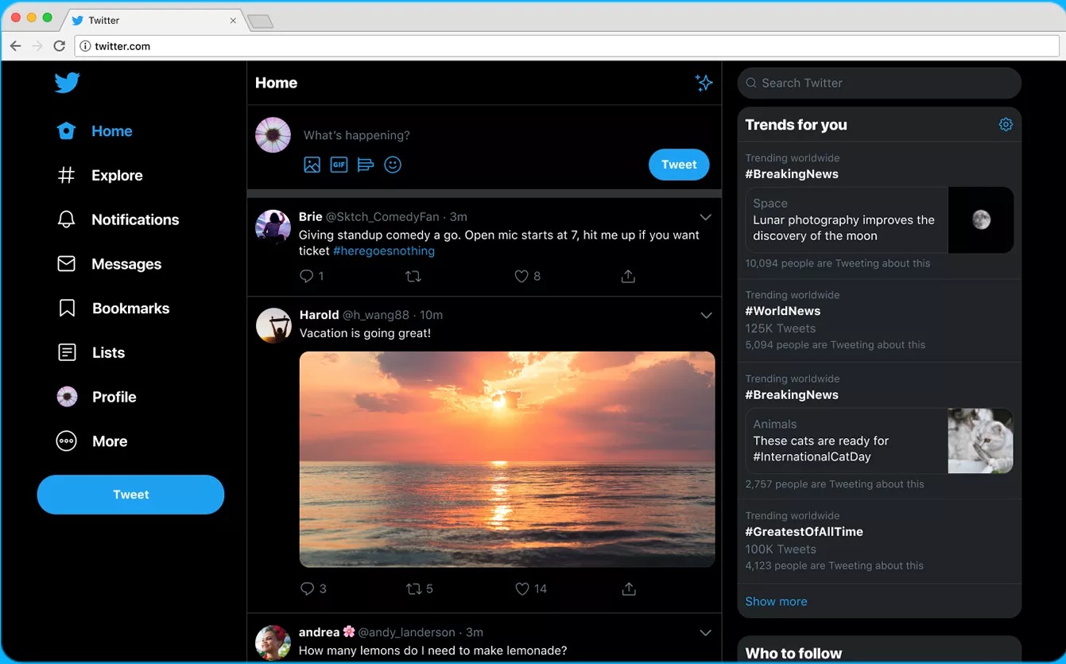Share Harold's vacation tweet
1066x664 pixels.
click(628, 589)
